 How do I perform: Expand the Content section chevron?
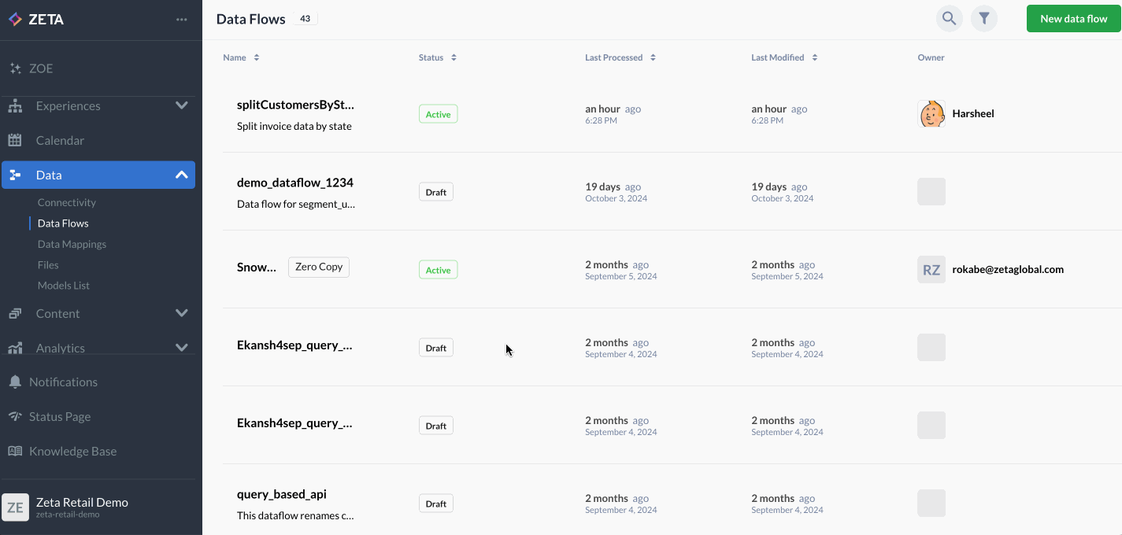click(x=181, y=313)
